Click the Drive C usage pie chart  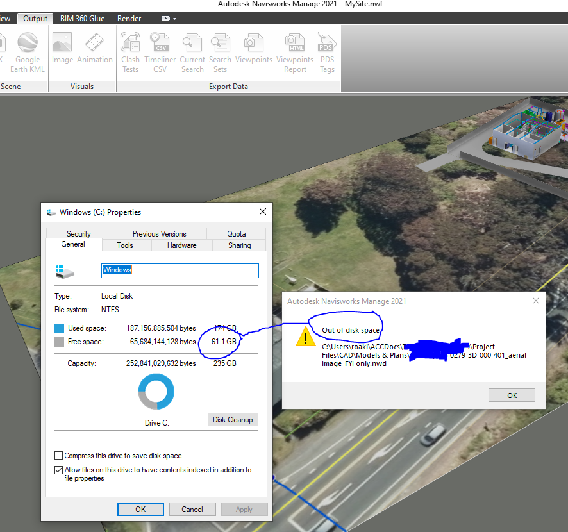pyautogui.click(x=156, y=391)
